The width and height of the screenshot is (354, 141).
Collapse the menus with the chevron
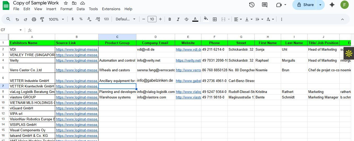343,19
